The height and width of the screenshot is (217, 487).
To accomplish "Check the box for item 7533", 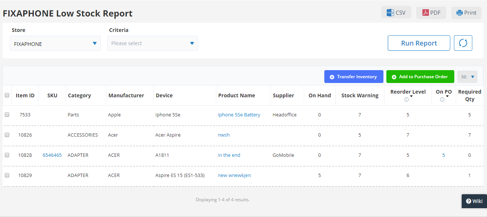I will coord(7,115).
